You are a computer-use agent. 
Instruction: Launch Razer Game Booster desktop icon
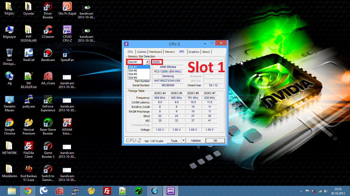pos(48,126)
